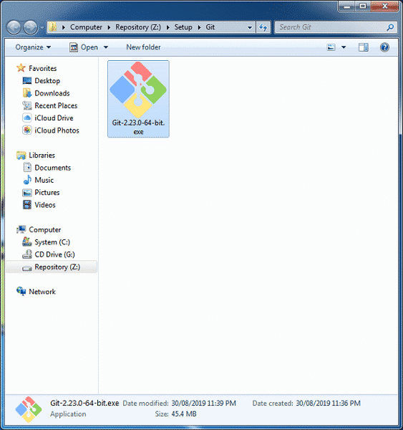Viewport: 403px width, 430px height.
Task: Click the Back navigation arrow button
Action: click(14, 27)
